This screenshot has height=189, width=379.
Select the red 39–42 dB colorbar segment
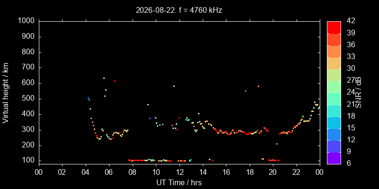click(x=334, y=27)
